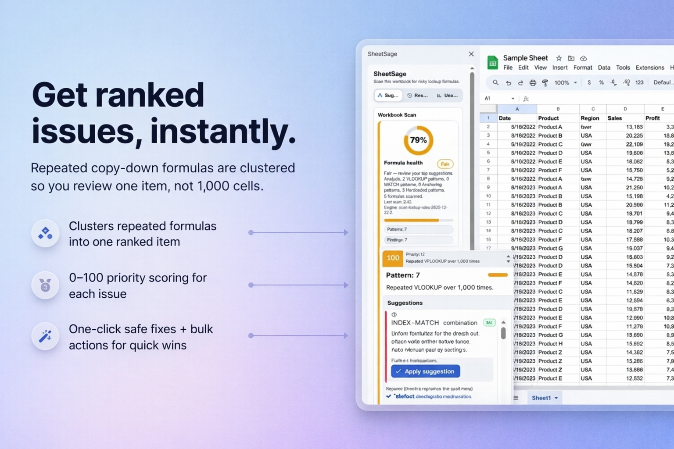Viewport: 674px width, 449px height.
Task: Toggle the checkmark option under Reparce
Action: (x=389, y=396)
